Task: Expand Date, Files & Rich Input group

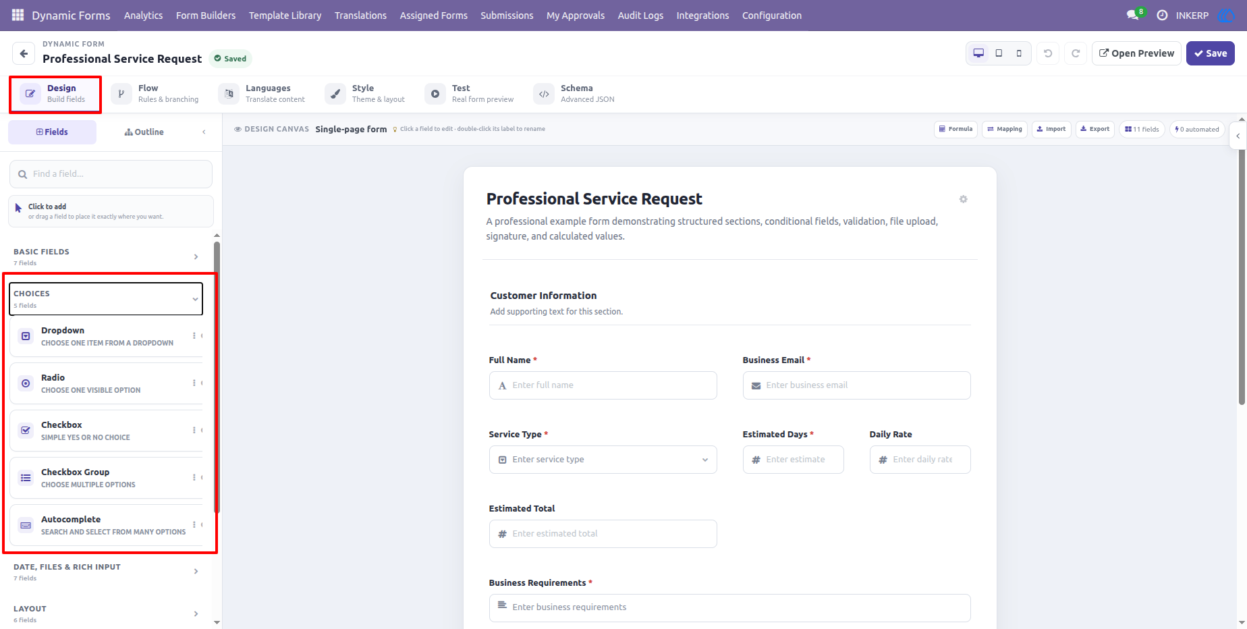Action: pyautogui.click(x=106, y=572)
